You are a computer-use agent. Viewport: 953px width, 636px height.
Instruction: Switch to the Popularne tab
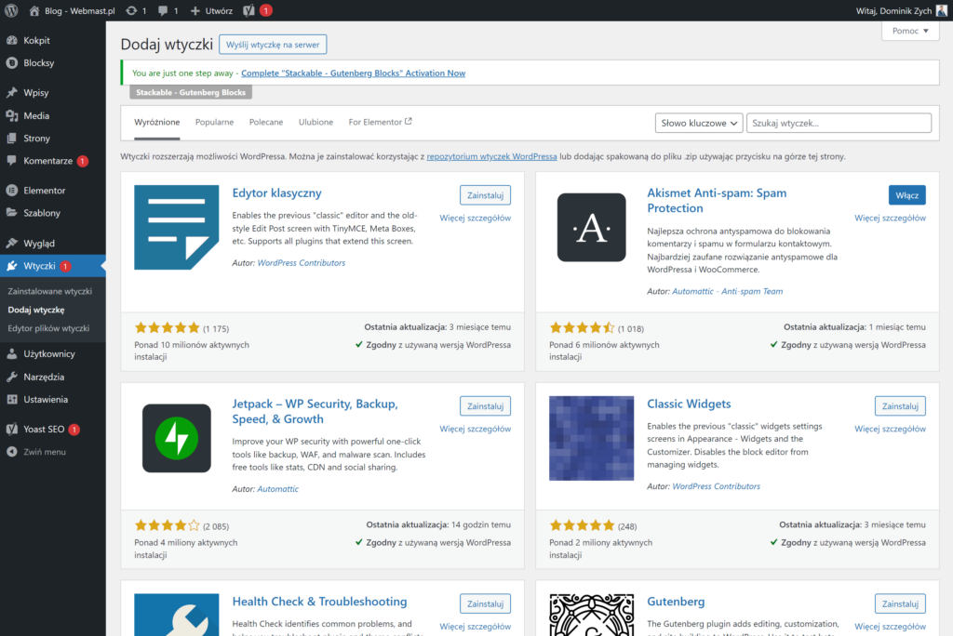(214, 122)
